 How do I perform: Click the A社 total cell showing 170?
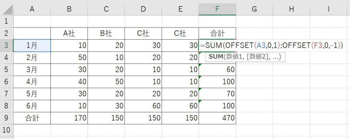click(69, 118)
